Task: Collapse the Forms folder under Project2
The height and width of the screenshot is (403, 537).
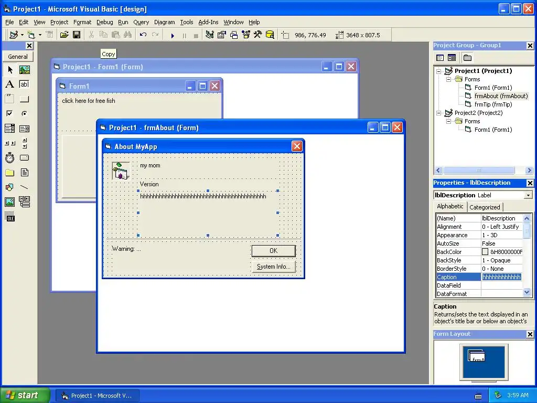Action: [x=449, y=121]
